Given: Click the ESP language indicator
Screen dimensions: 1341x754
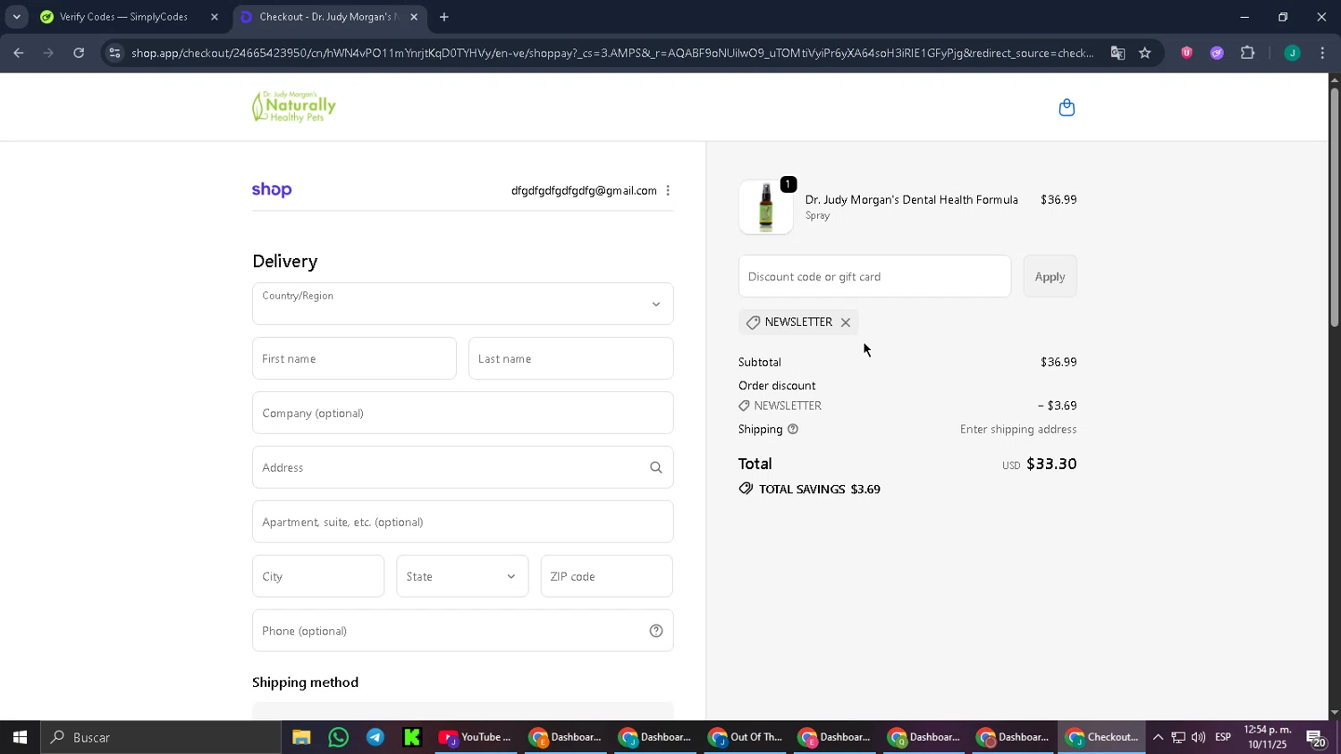Looking at the screenshot, I should [1223, 737].
